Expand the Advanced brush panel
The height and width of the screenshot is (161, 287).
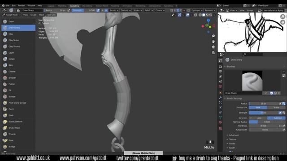(234, 135)
